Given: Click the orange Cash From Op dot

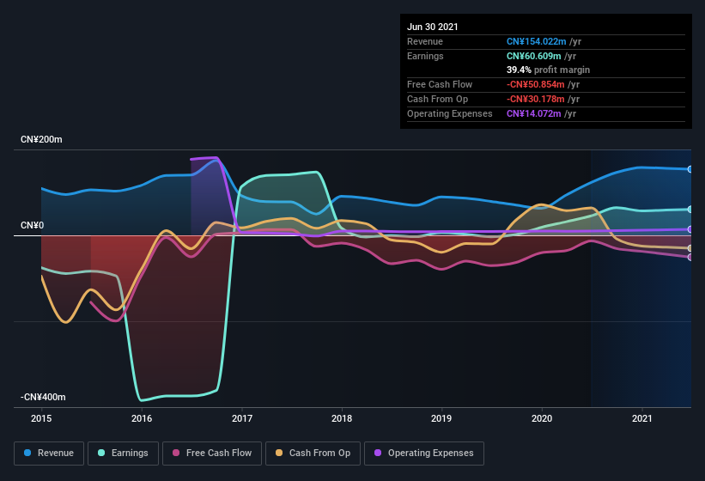Looking at the screenshot, I should pyautogui.click(x=279, y=453).
